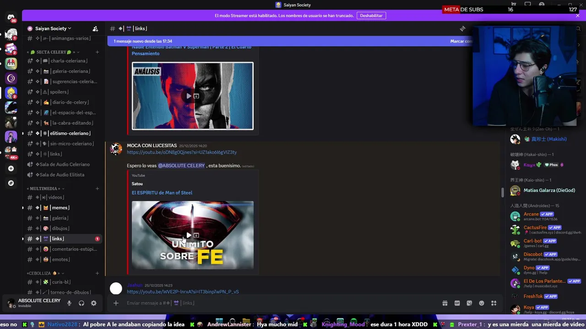Open the green server icon with red helmet

[11, 64]
